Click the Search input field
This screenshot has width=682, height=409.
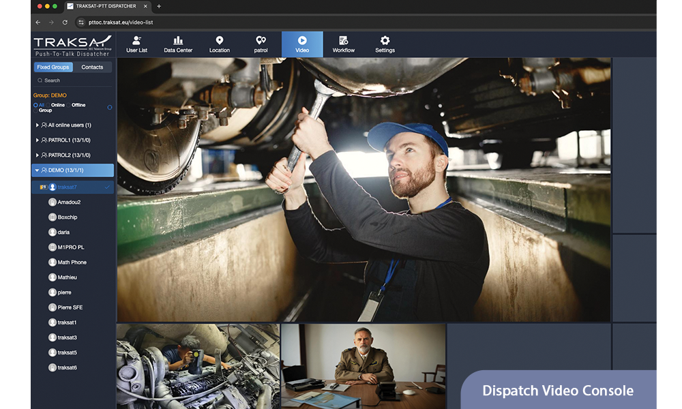point(74,80)
